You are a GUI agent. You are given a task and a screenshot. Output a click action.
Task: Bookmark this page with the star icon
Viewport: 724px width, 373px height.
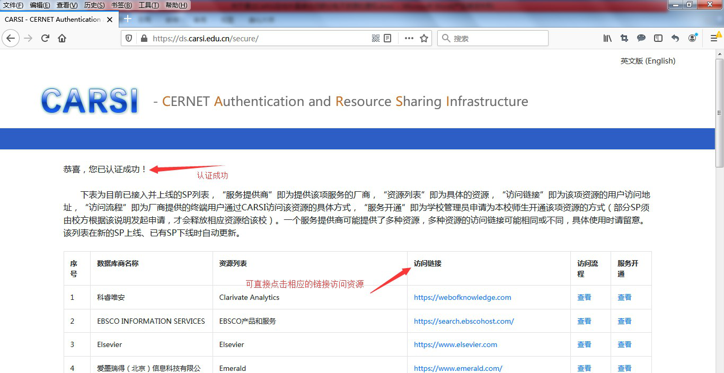424,38
